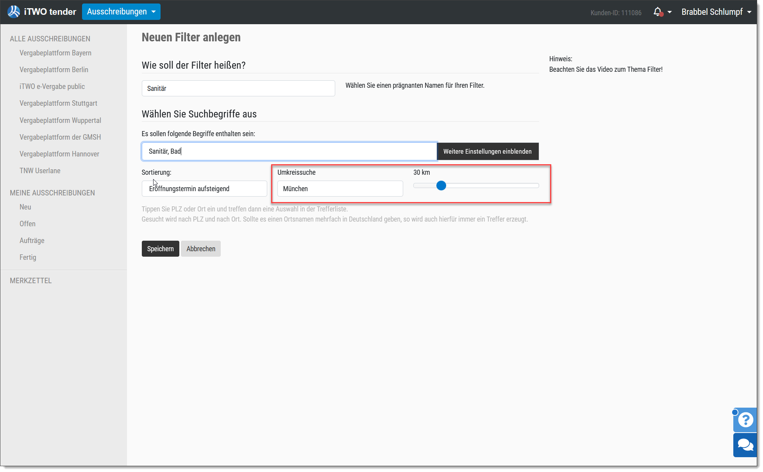The image size is (763, 472).
Task: Click Weitere Einstellungen einblenden
Action: click(x=488, y=151)
